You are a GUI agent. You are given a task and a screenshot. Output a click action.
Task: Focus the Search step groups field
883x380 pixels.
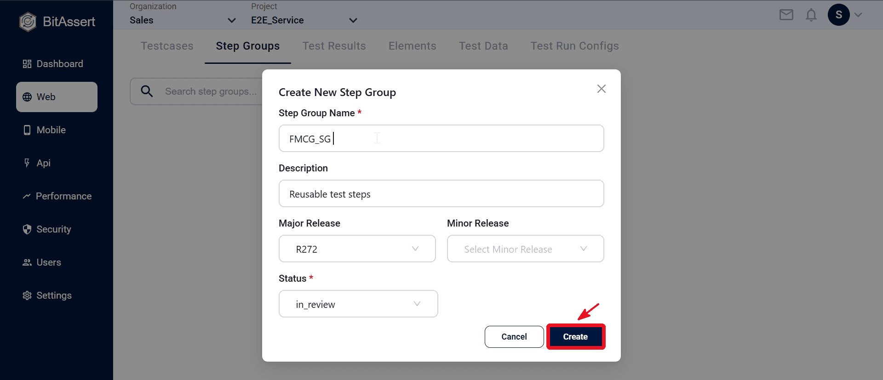[212, 91]
